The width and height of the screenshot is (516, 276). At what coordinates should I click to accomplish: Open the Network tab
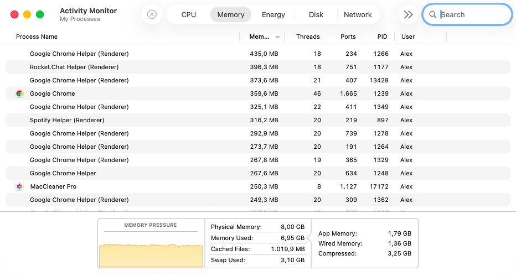click(358, 14)
